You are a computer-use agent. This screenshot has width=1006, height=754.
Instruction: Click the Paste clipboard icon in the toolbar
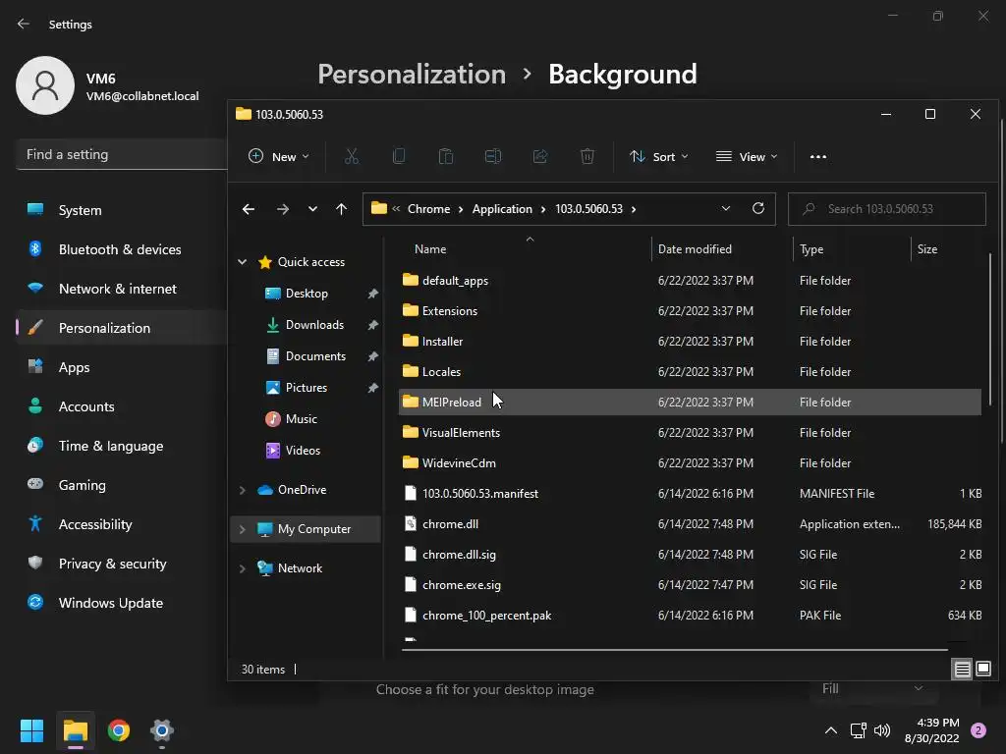pyautogui.click(x=446, y=156)
